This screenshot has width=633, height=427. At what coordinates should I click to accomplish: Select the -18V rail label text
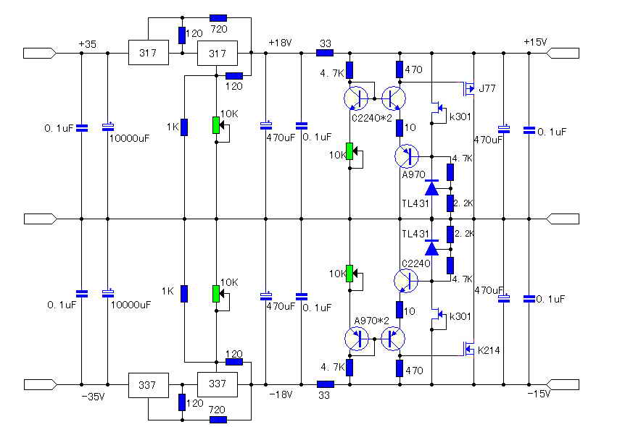(x=281, y=394)
